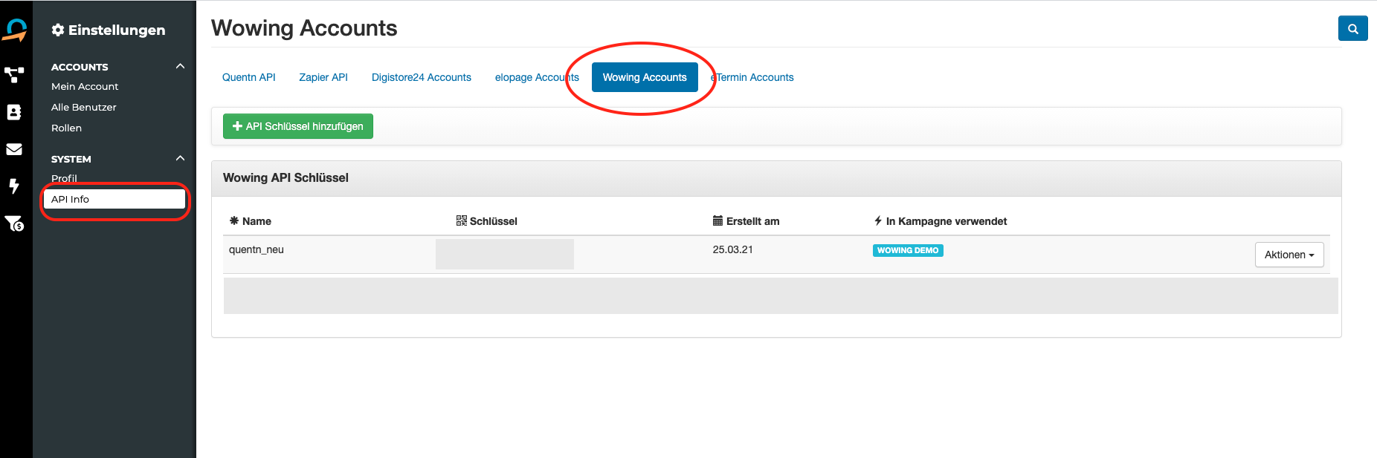Select API Info in sidebar
The height and width of the screenshot is (458, 1377).
coord(115,199)
